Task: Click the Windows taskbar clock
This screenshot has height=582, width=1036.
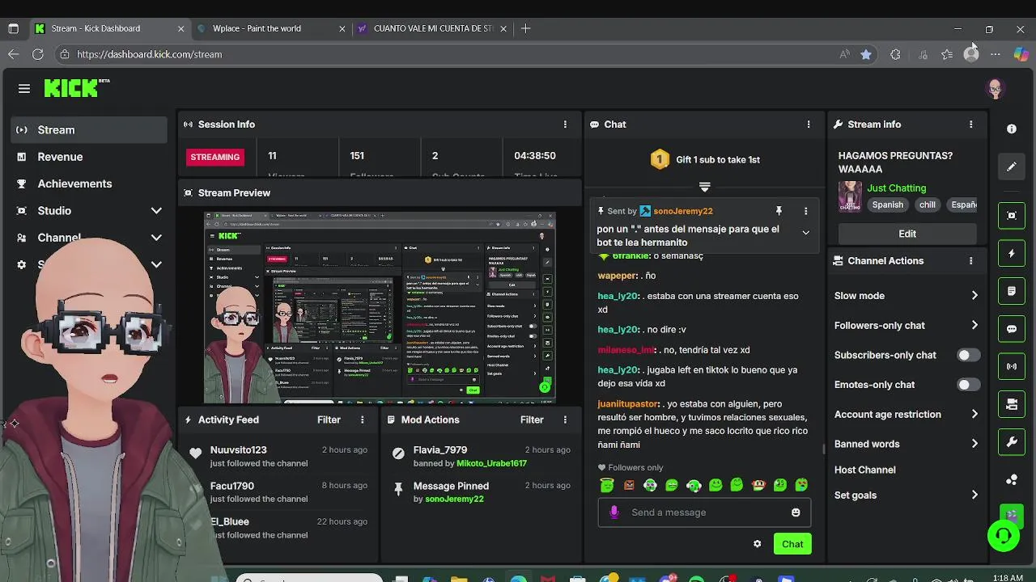Action: [x=1007, y=577]
